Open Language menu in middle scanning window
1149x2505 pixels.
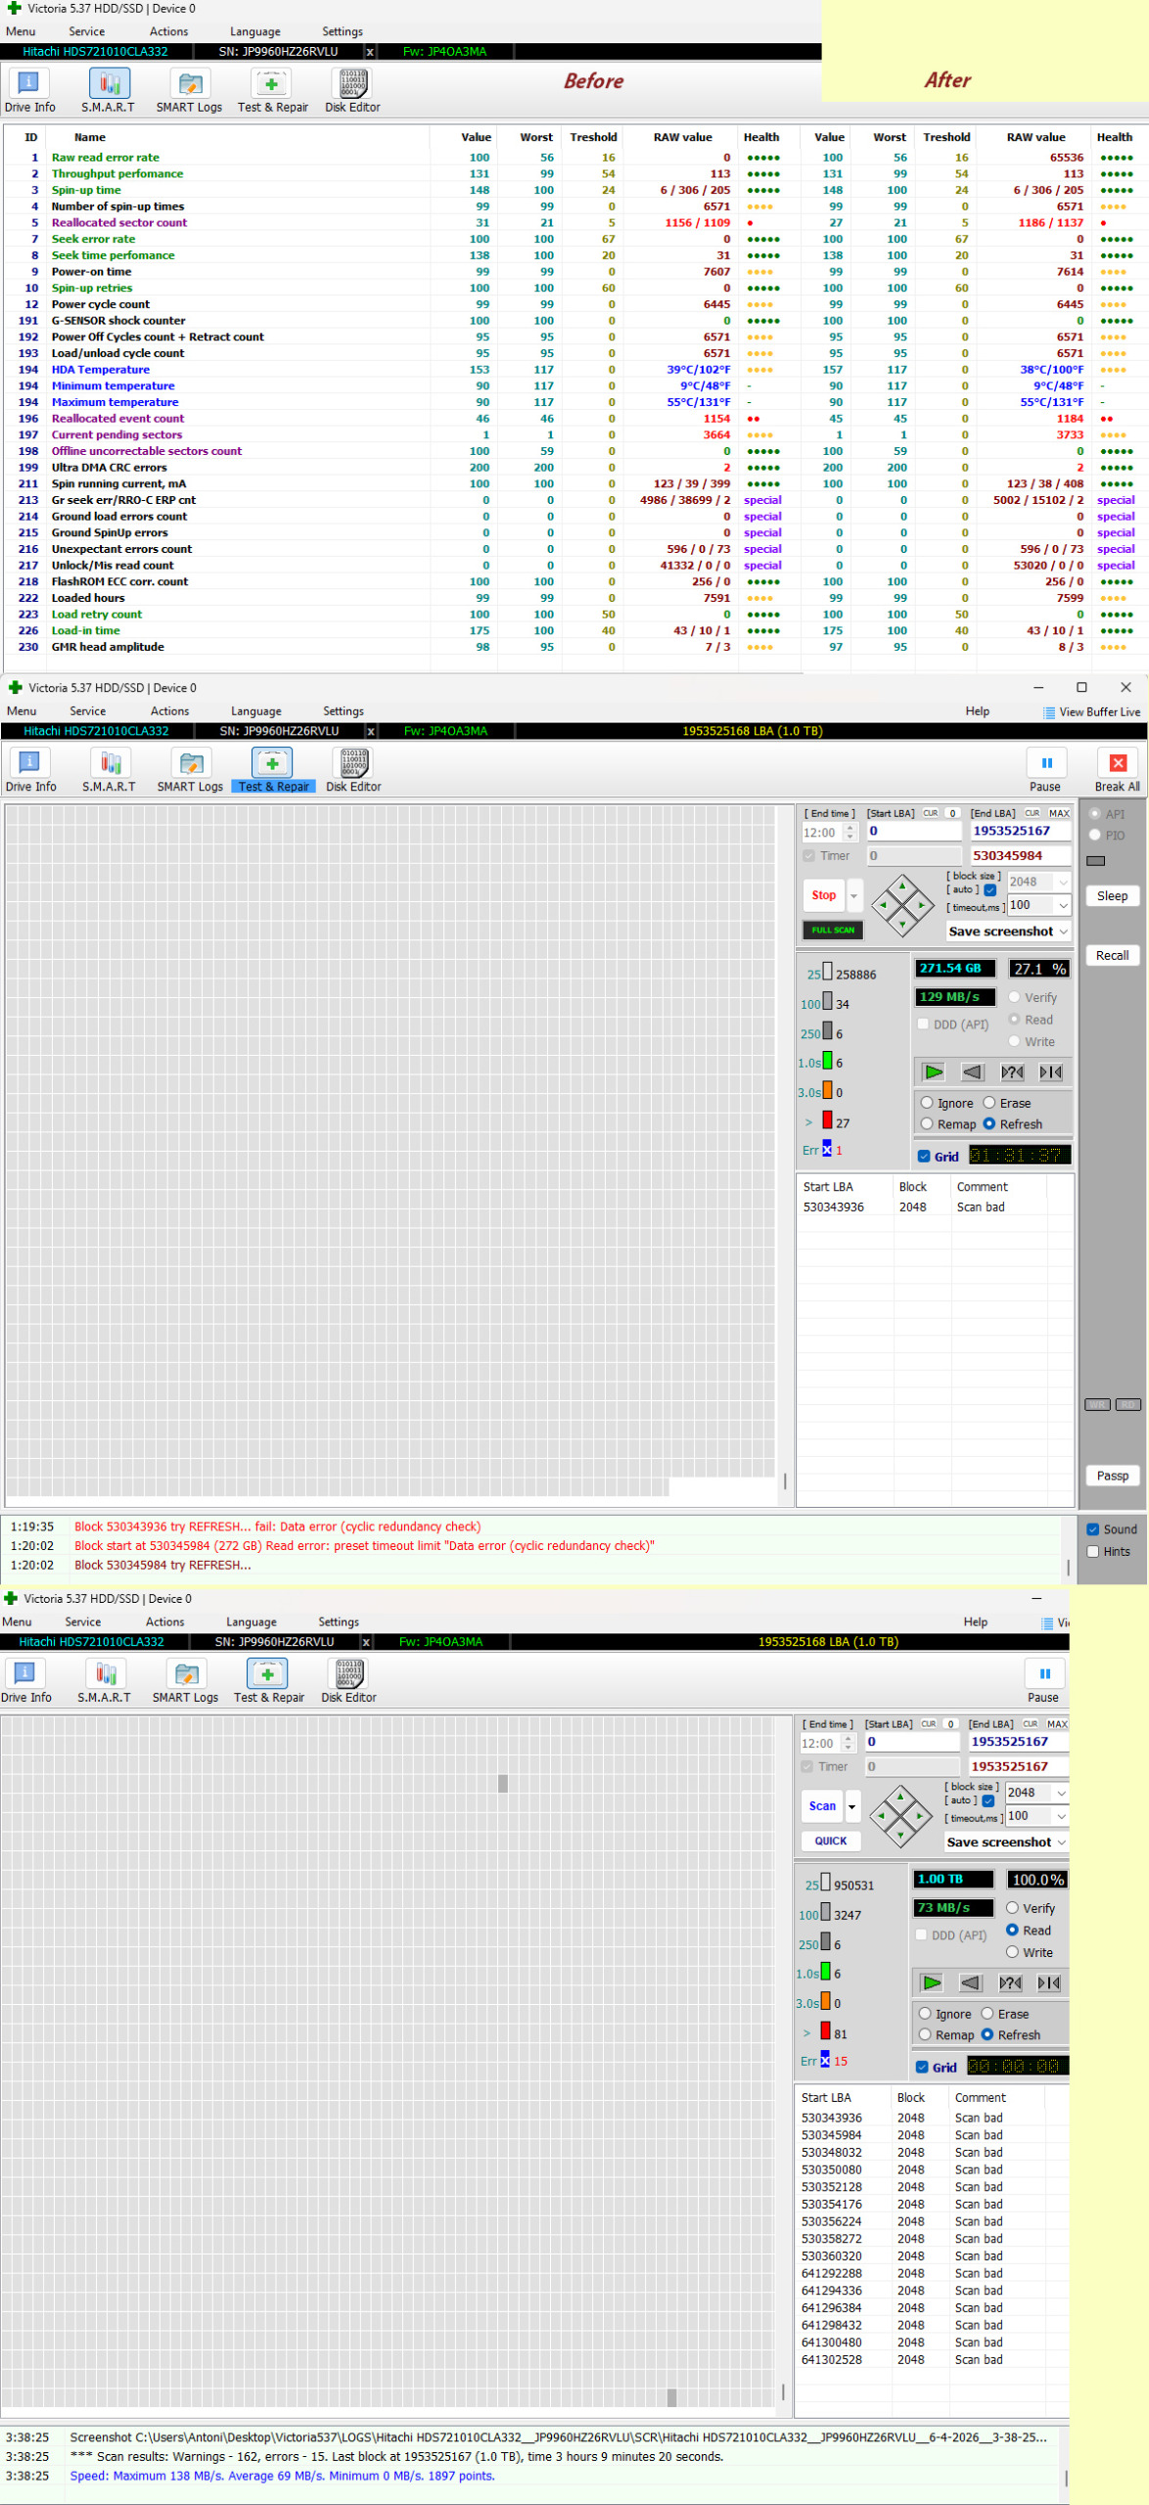255,711
